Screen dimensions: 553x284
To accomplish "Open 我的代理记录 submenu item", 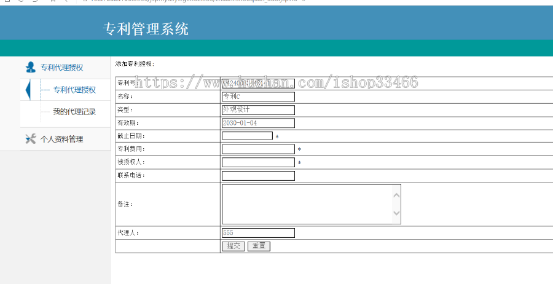I will [74, 112].
